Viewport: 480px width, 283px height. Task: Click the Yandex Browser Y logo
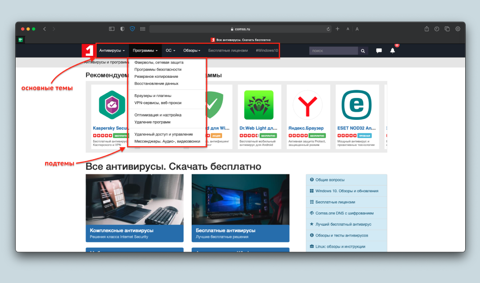coord(308,105)
